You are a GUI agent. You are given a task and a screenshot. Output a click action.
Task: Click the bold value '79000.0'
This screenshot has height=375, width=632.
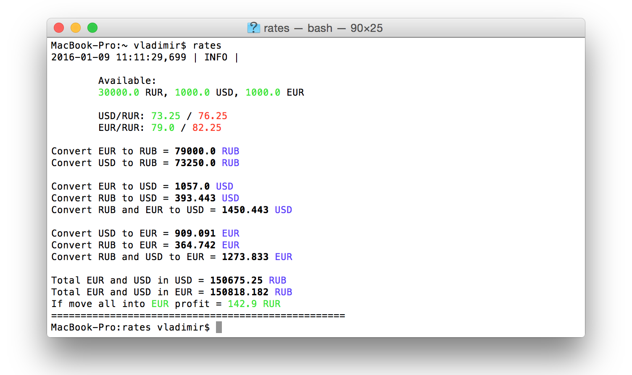[195, 151]
